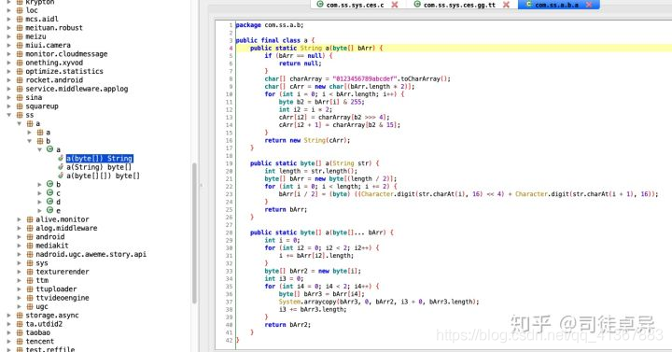This screenshot has width=672, height=352.
Task: Select the com.ss.a.b.a tab
Action: [556, 5]
